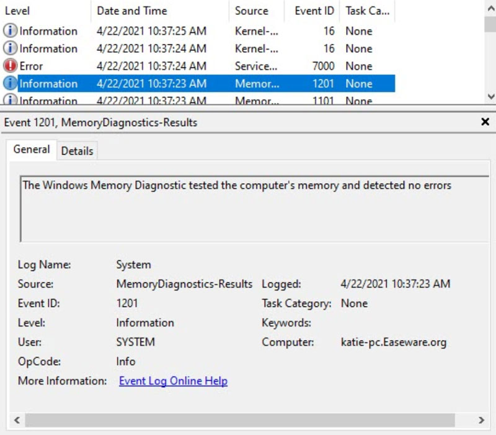
Task: Close the Event 1201 details pane
Action: [485, 122]
